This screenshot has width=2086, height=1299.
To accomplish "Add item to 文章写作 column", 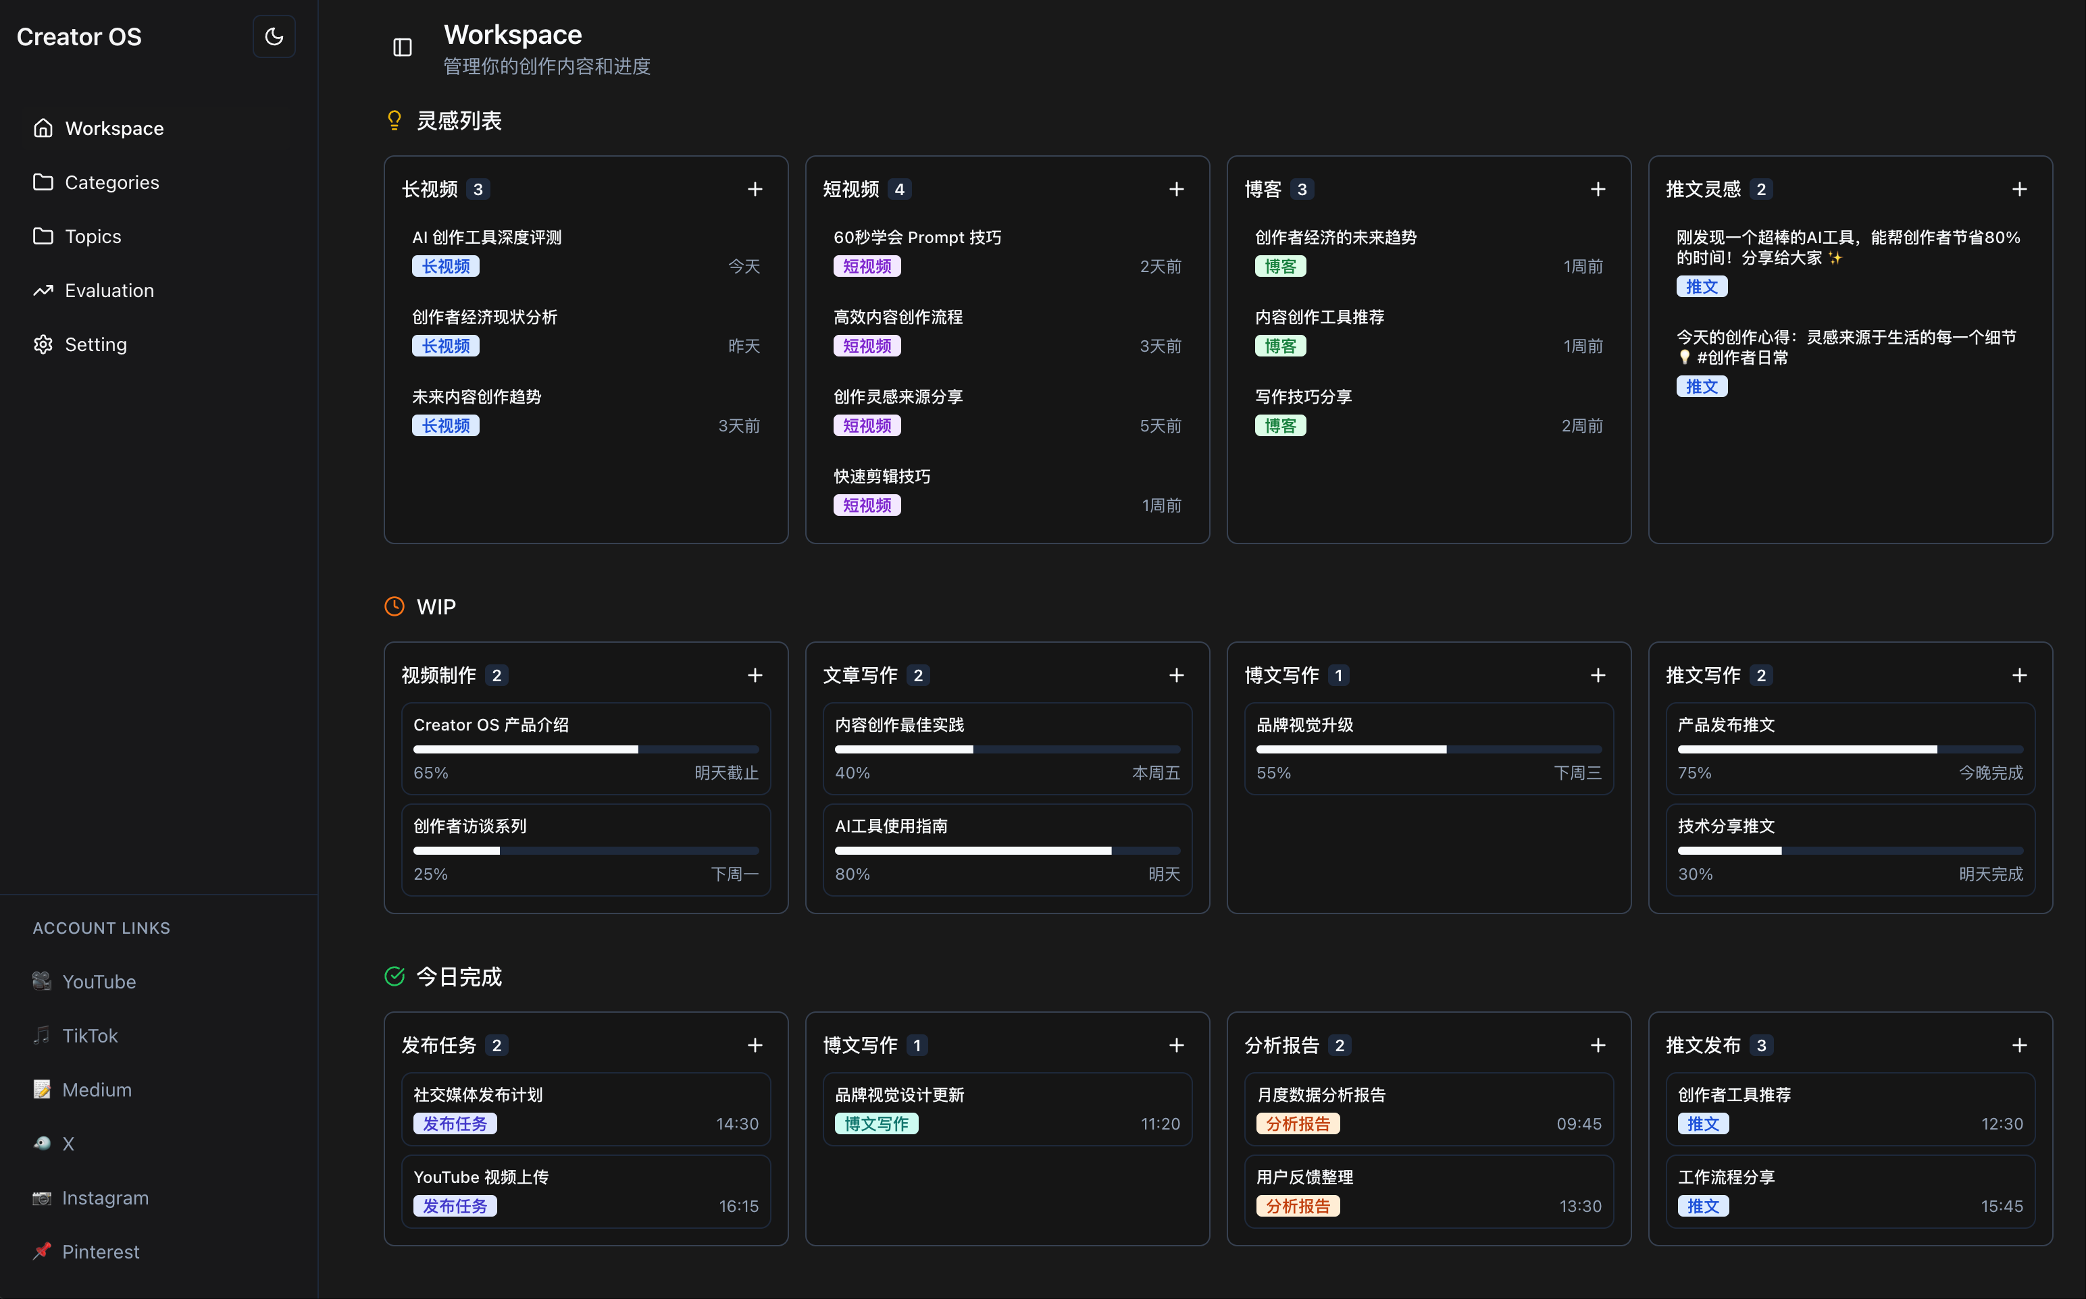I will (x=1177, y=675).
